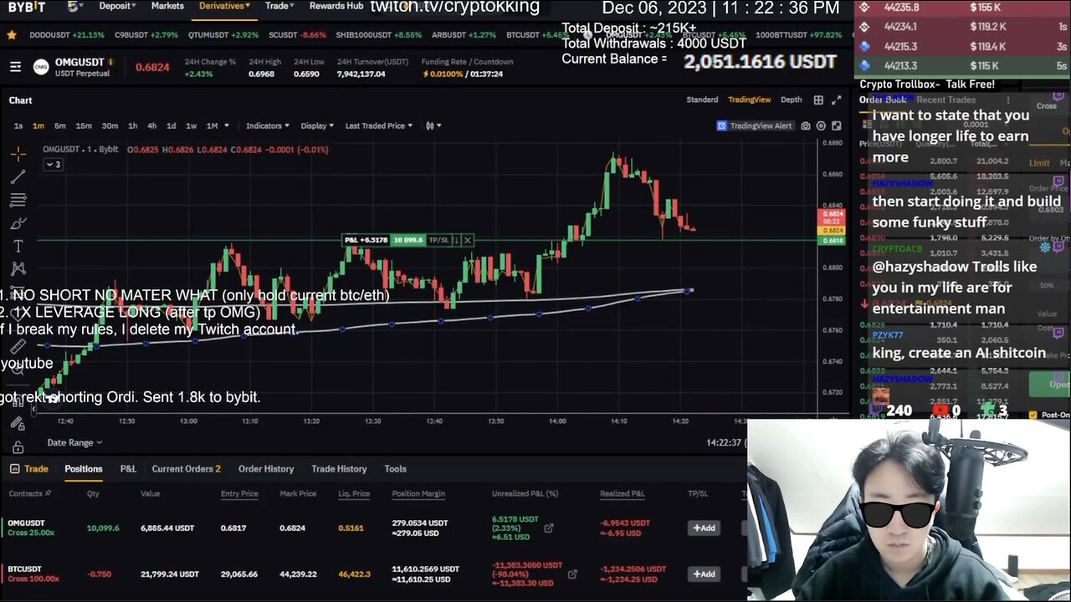The image size is (1071, 602).
Task: Open the Tools tab
Action: 395,469
